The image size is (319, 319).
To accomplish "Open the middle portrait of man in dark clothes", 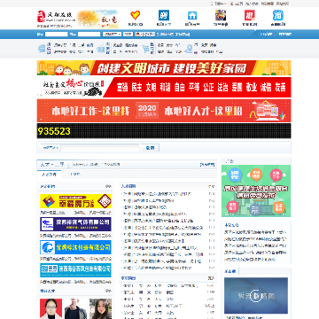I will (x=75, y=308).
